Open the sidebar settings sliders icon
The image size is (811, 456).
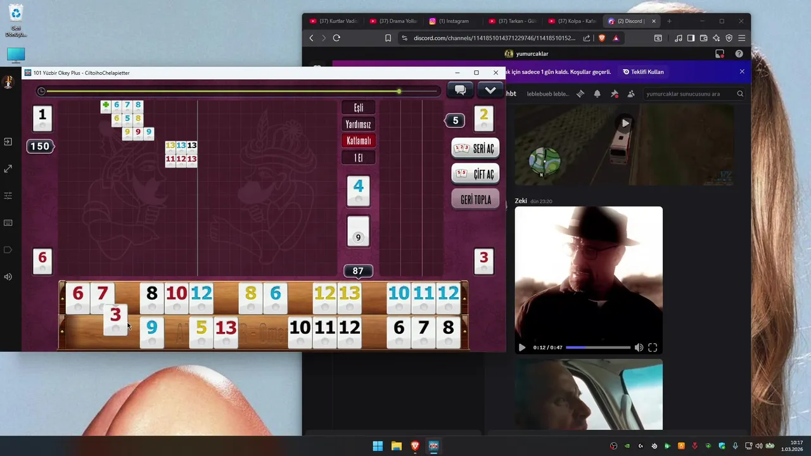point(8,196)
